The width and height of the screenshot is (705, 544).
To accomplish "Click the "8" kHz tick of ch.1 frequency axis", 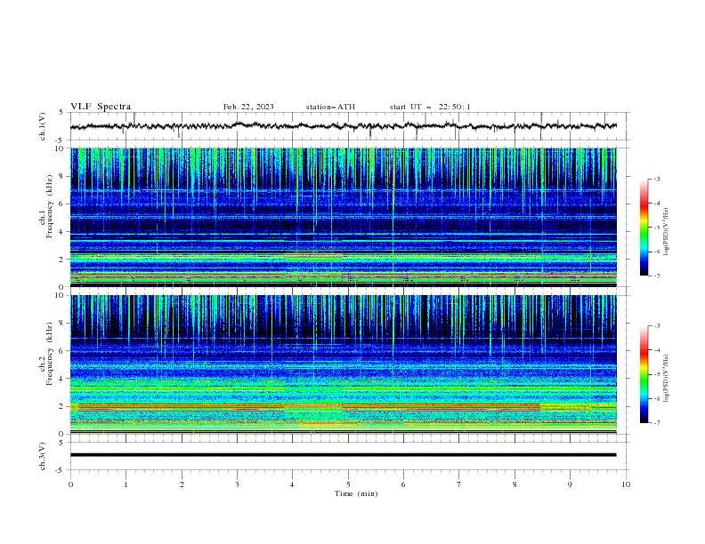I will tap(61, 176).
